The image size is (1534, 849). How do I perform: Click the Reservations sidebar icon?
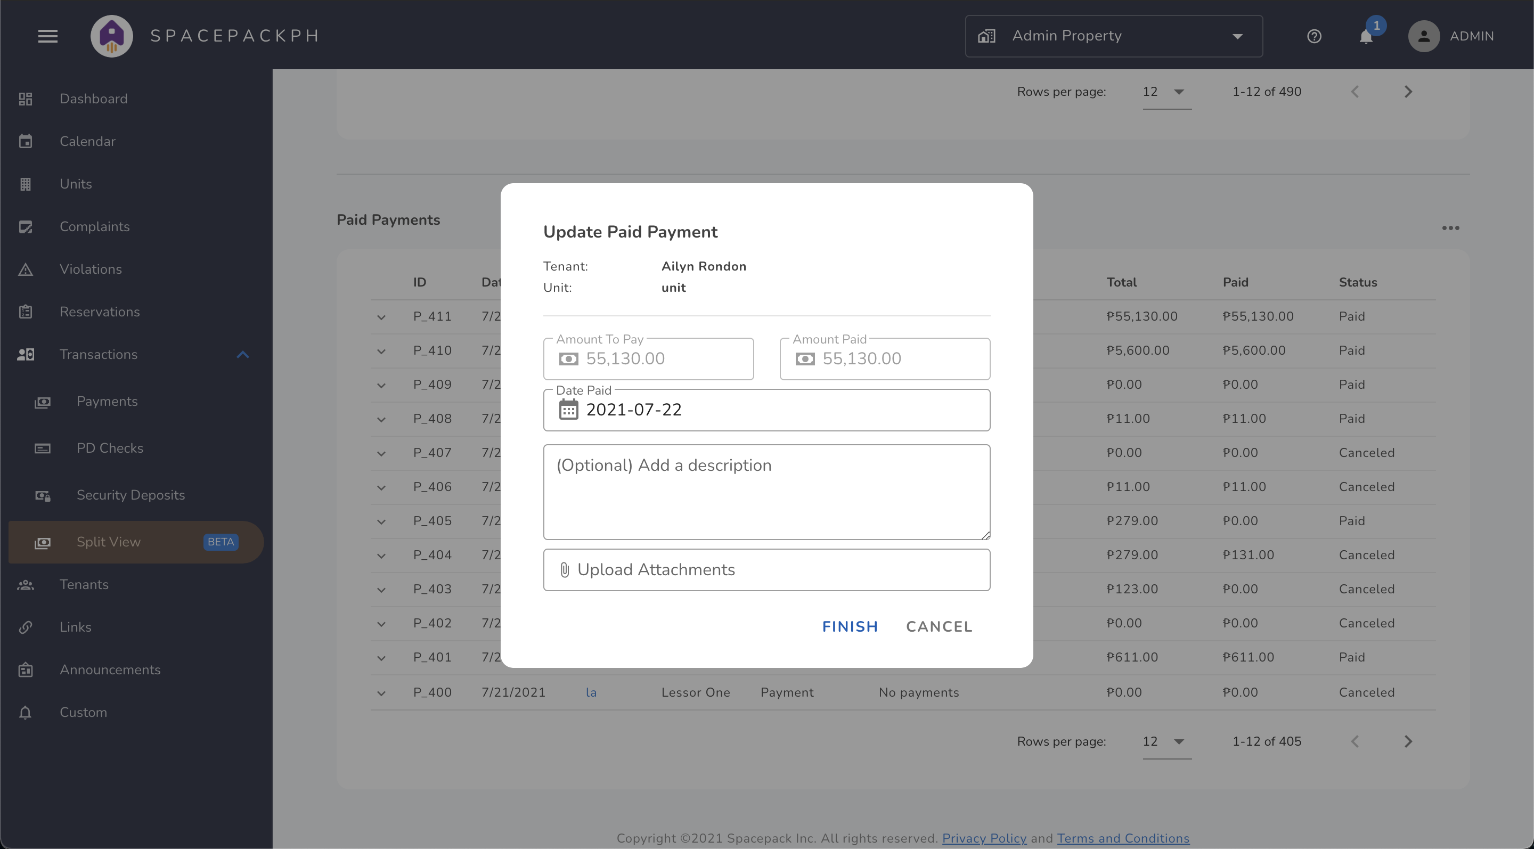(26, 311)
